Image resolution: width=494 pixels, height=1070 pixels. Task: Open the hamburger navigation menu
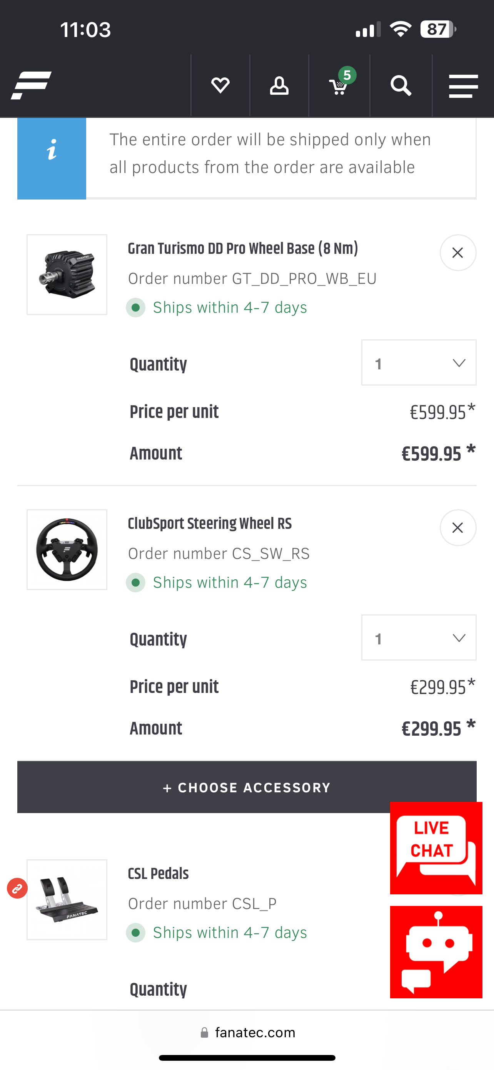[463, 86]
